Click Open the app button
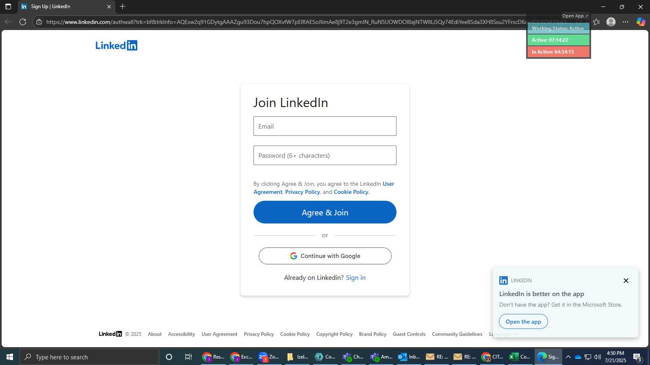650x365 pixels. pos(523,322)
